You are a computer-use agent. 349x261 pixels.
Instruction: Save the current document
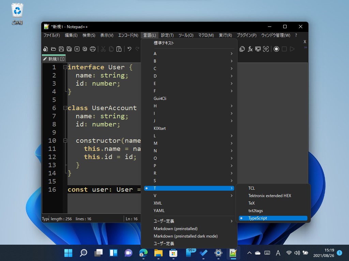click(61, 49)
